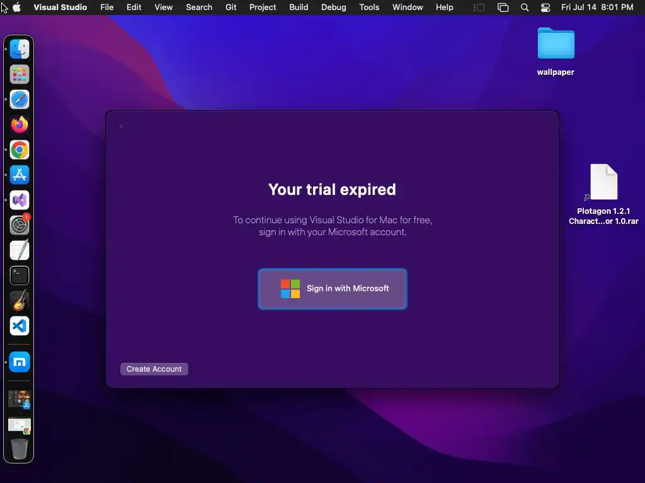This screenshot has width=645, height=483.
Task: Open the Help menu
Action: [x=444, y=8]
